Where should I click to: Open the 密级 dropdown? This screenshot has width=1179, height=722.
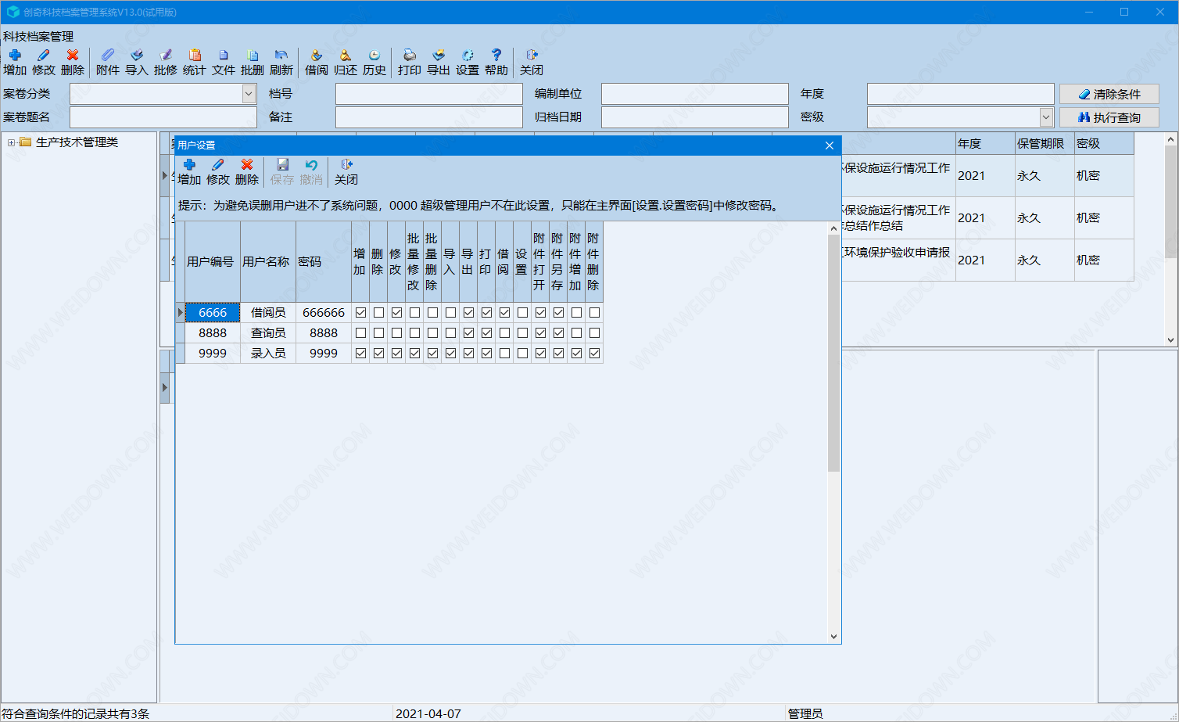pyautogui.click(x=1046, y=117)
